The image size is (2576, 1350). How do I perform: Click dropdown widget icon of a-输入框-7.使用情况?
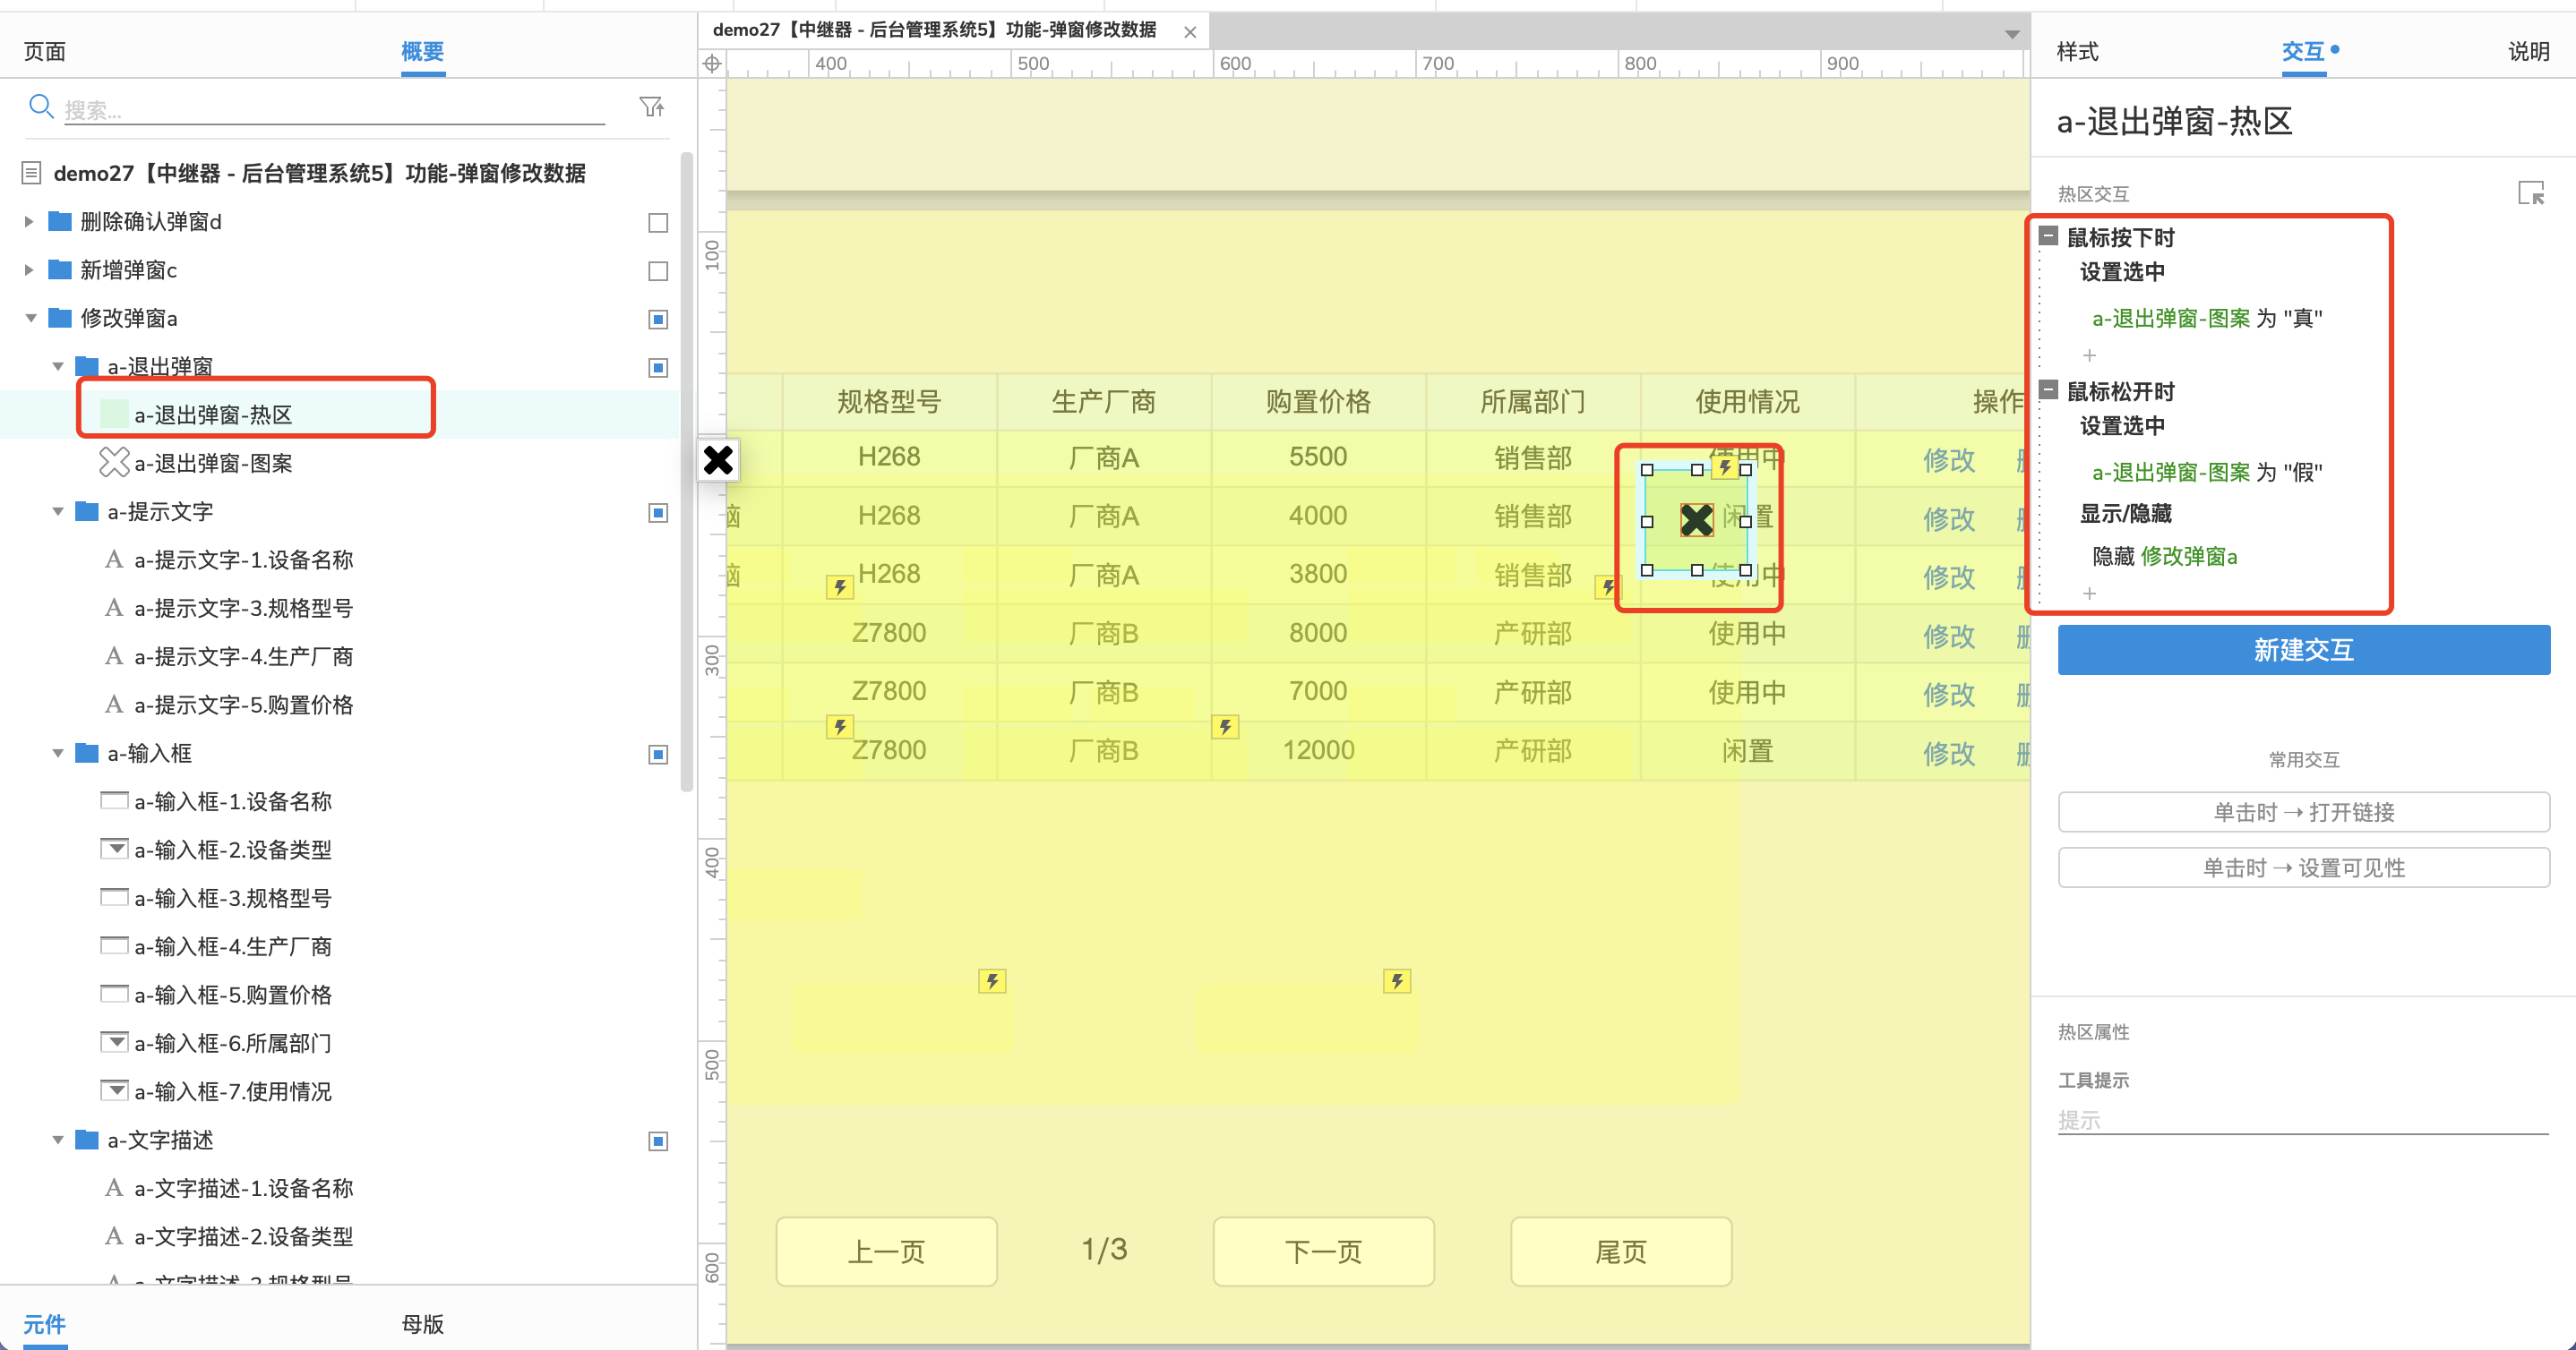pyautogui.click(x=114, y=1090)
